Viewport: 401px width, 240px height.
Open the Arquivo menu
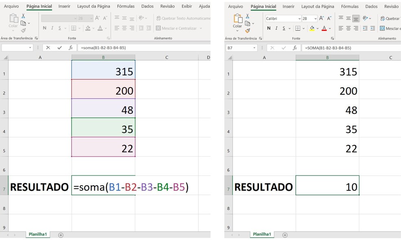pyautogui.click(x=236, y=6)
